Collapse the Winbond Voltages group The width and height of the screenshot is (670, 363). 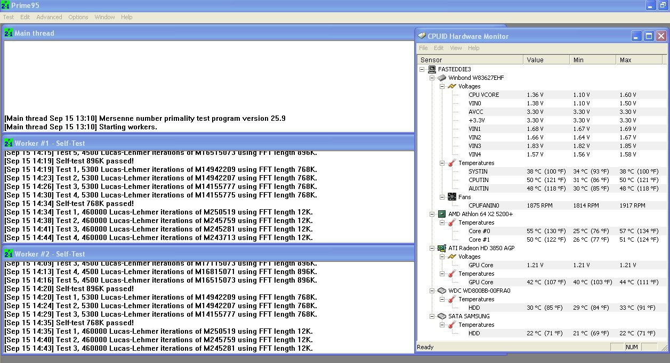[442, 86]
